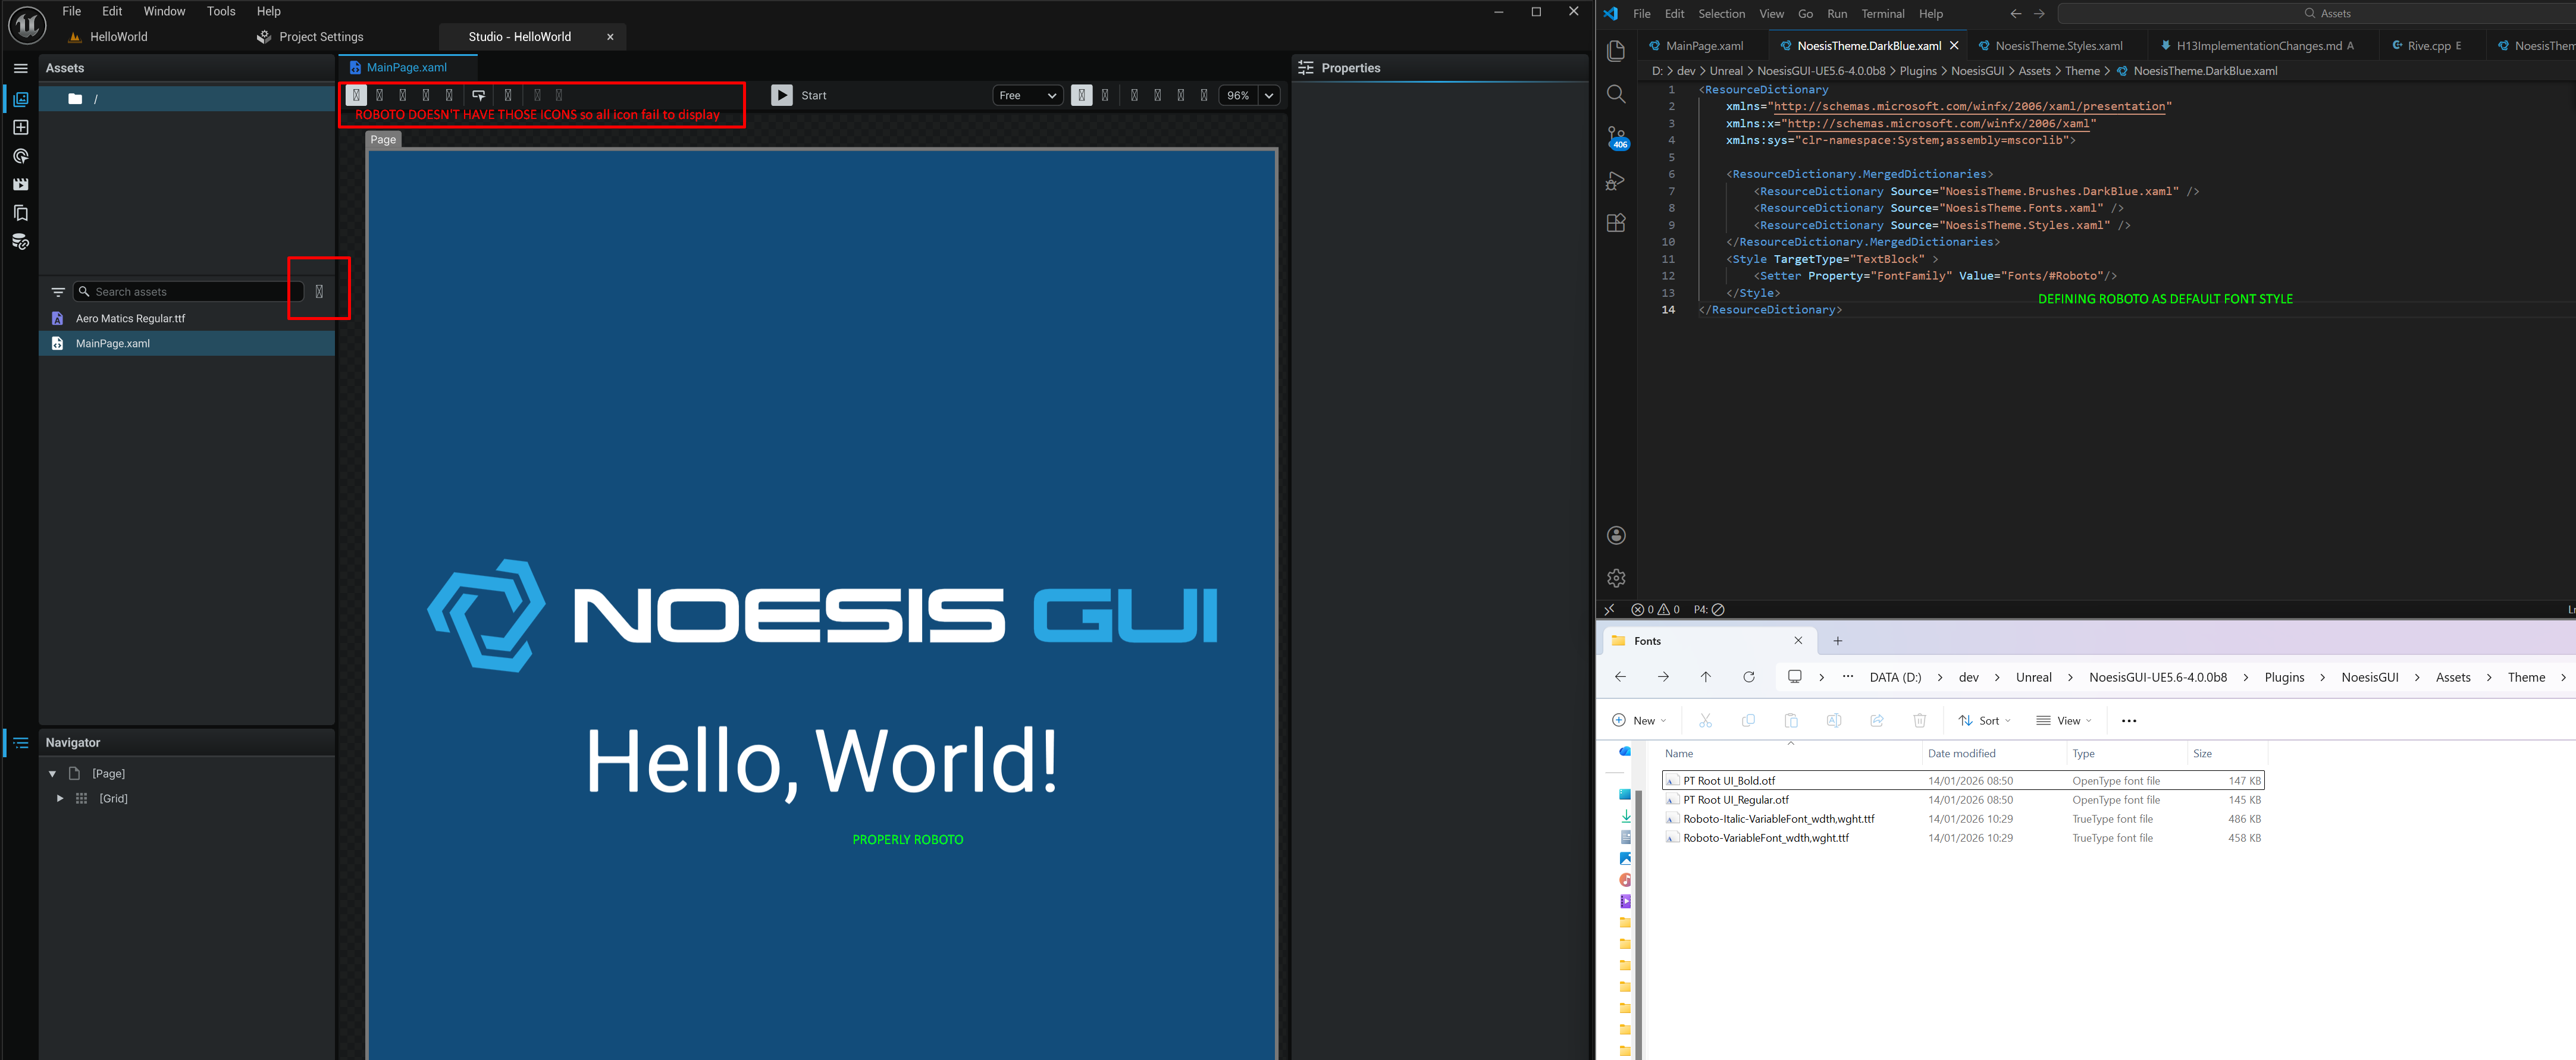The height and width of the screenshot is (1060, 2576).
Task: Select Roboto-VariableFont_wdth,wght.ttf file
Action: (x=1962, y=838)
